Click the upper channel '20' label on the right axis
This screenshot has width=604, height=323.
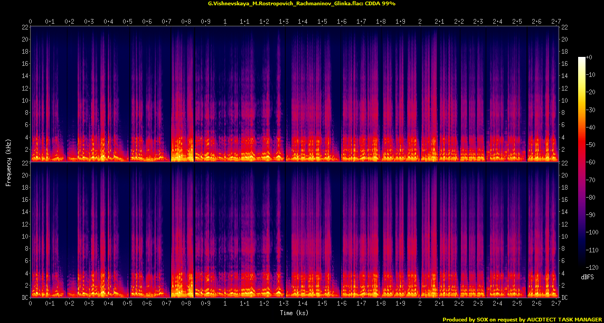[x=565, y=39]
